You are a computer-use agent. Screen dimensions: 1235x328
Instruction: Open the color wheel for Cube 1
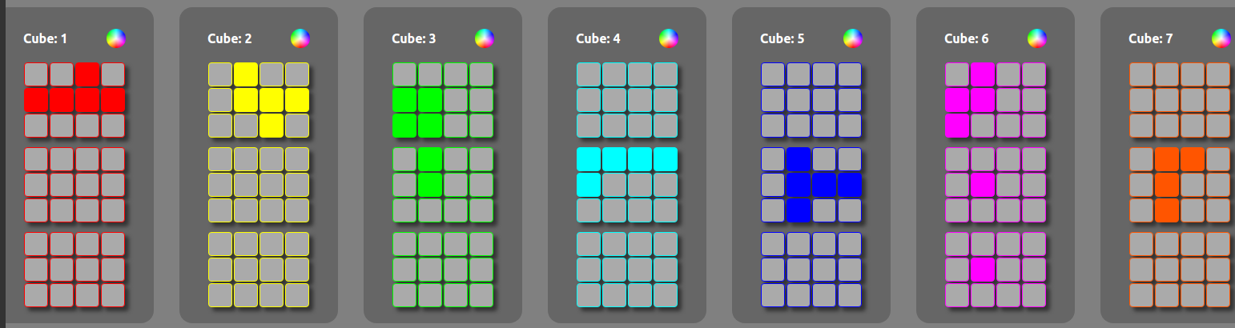pos(116,38)
